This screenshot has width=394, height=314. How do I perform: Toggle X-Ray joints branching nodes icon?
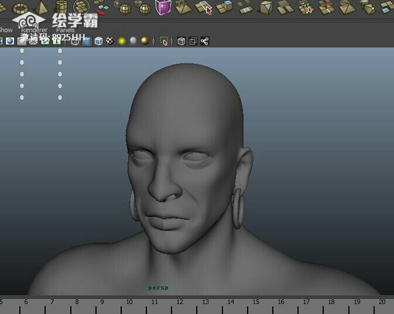[204, 41]
